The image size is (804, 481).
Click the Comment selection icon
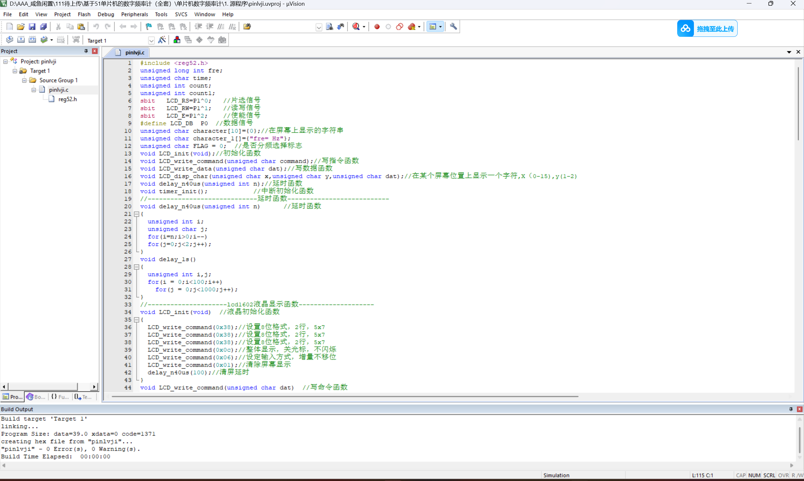221,26
